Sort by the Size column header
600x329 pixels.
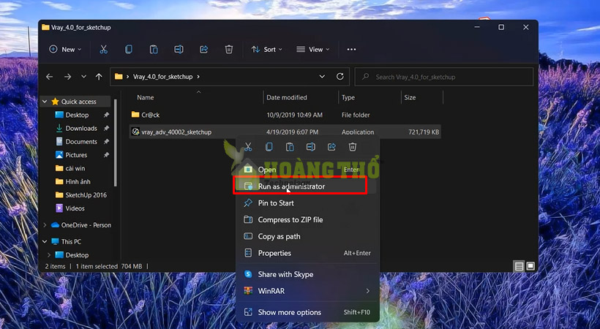point(410,97)
